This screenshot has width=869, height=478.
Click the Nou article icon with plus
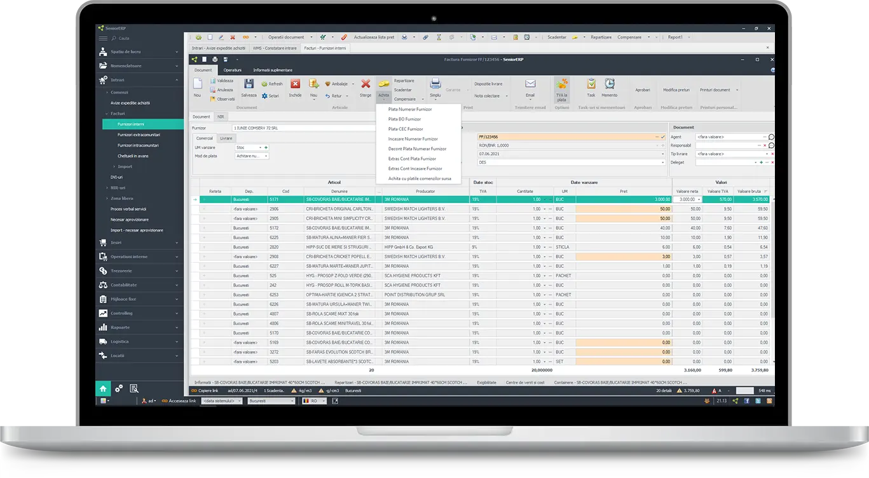pos(313,84)
